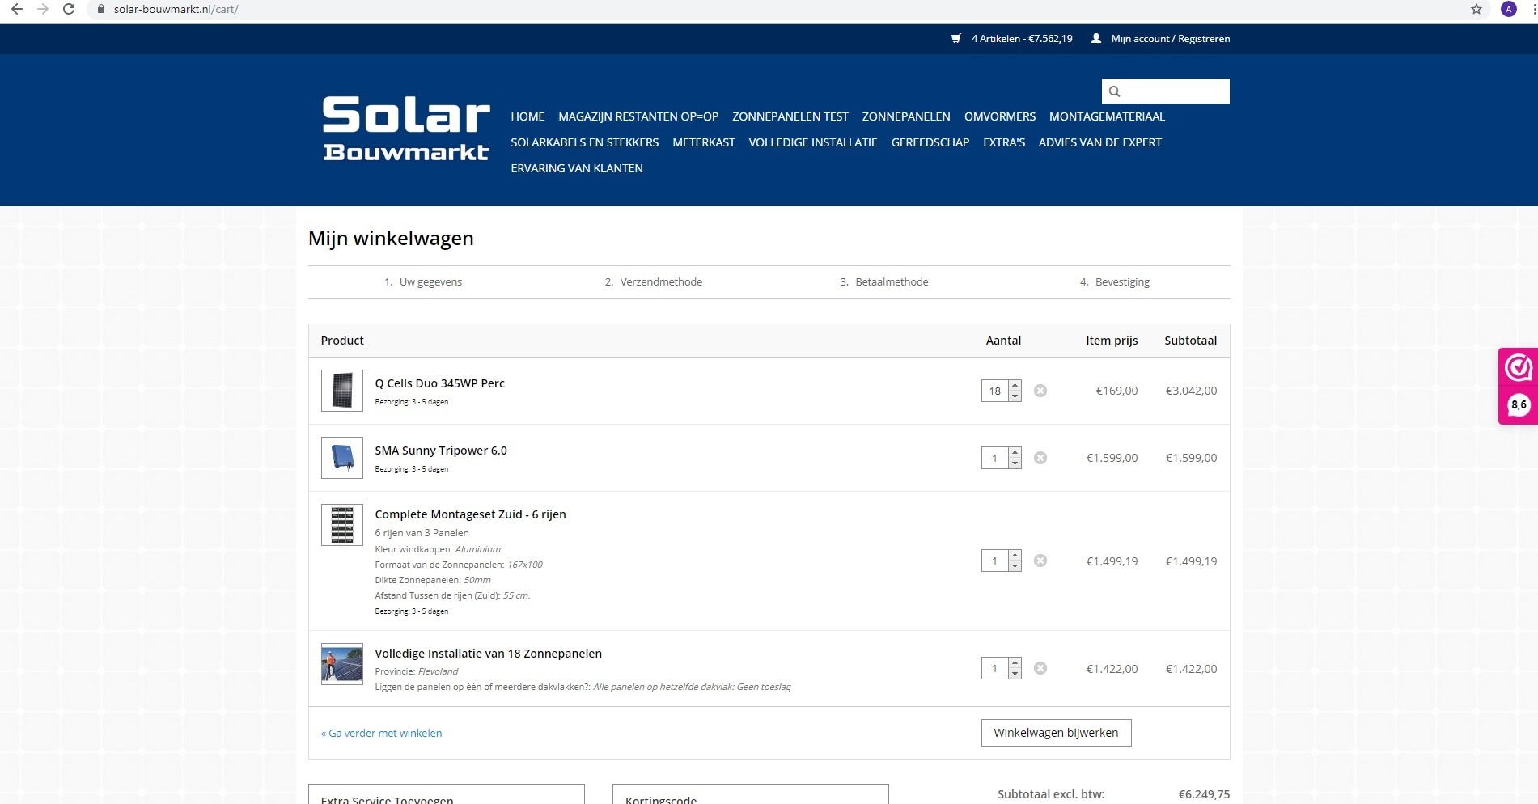
Task: Decrease quantity of Volledige Installatie
Action: (1015, 674)
